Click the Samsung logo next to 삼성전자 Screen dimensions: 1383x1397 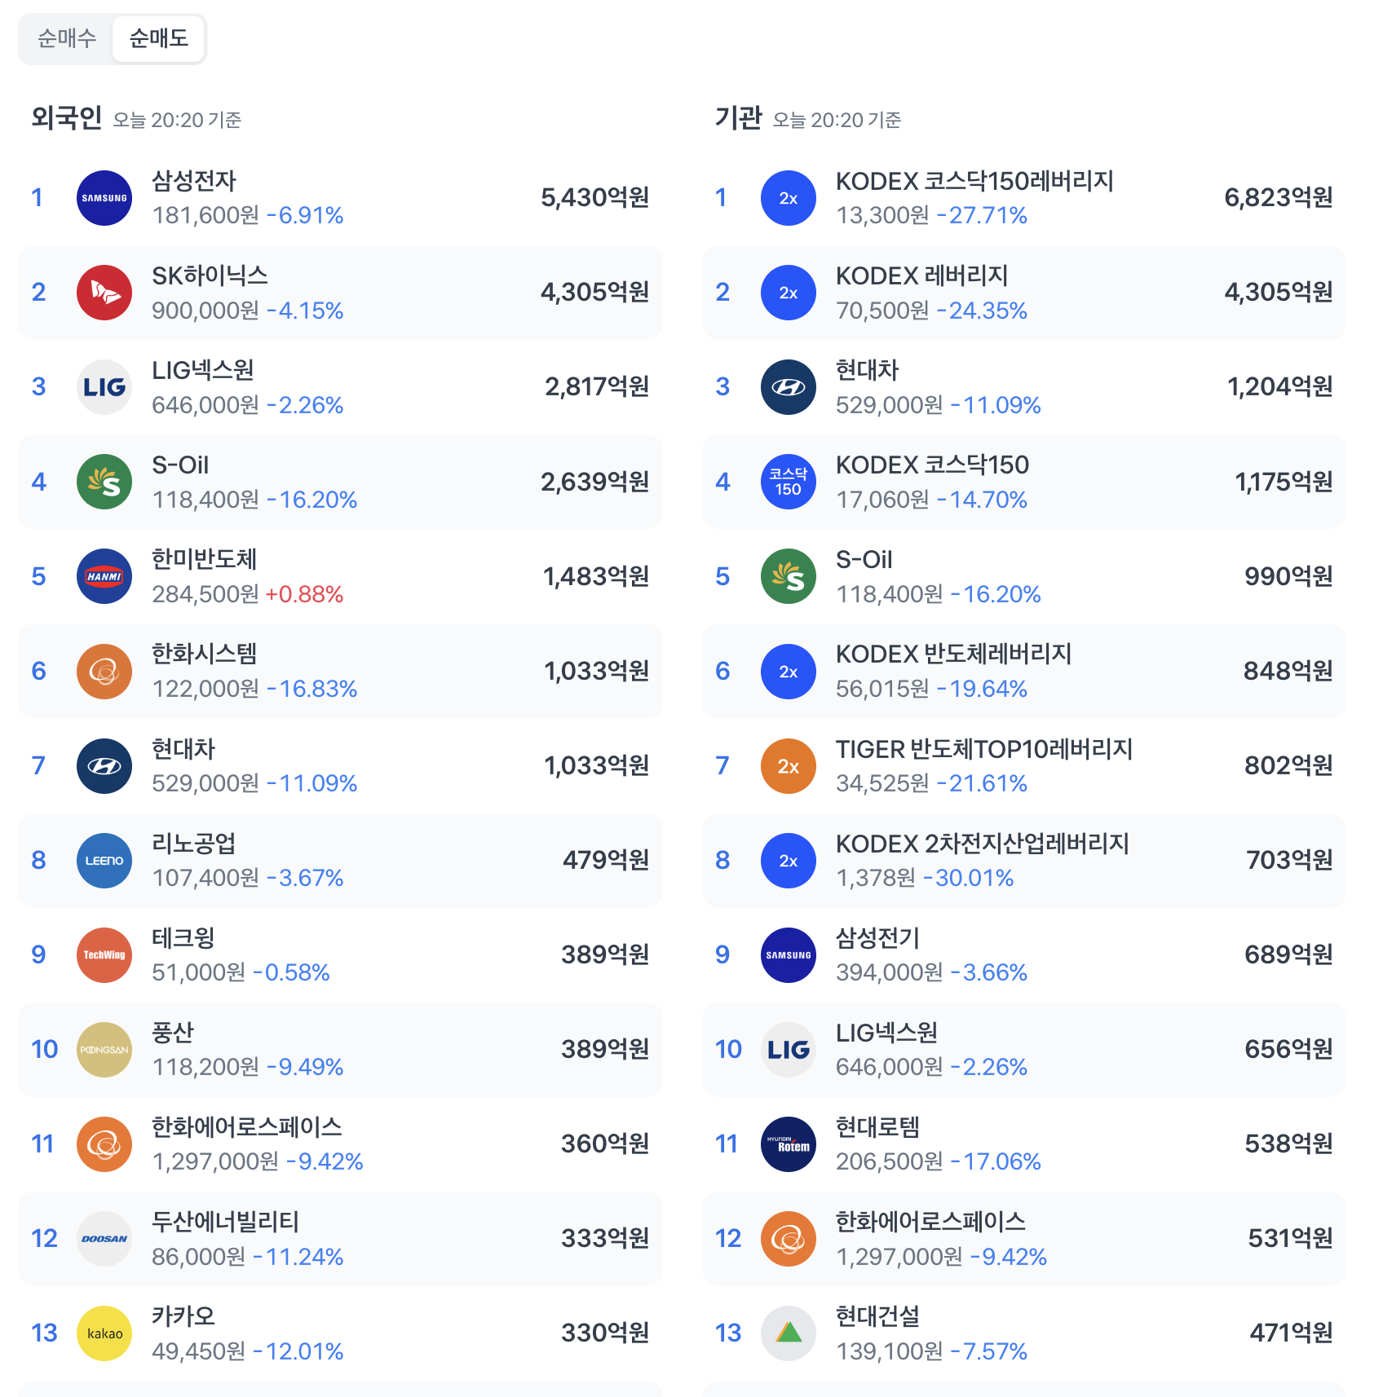click(x=104, y=198)
